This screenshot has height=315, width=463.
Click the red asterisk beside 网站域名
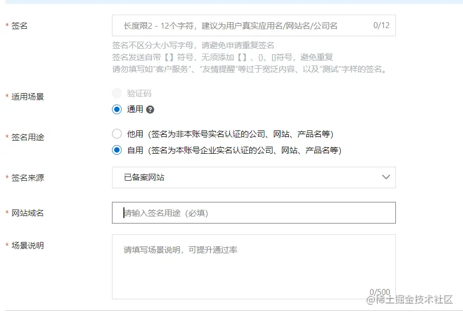[x=5, y=211]
